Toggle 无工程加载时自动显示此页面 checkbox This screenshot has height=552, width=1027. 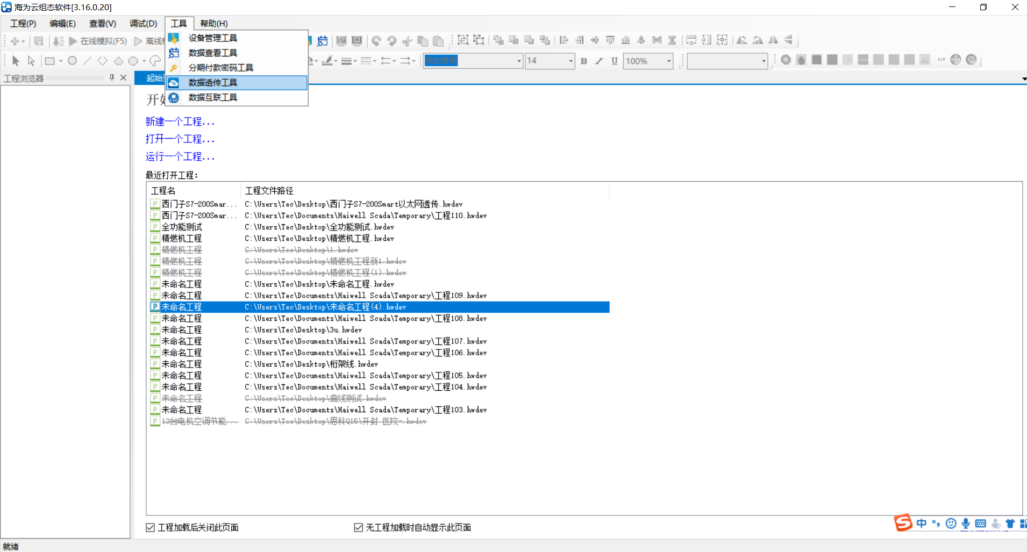[359, 528]
